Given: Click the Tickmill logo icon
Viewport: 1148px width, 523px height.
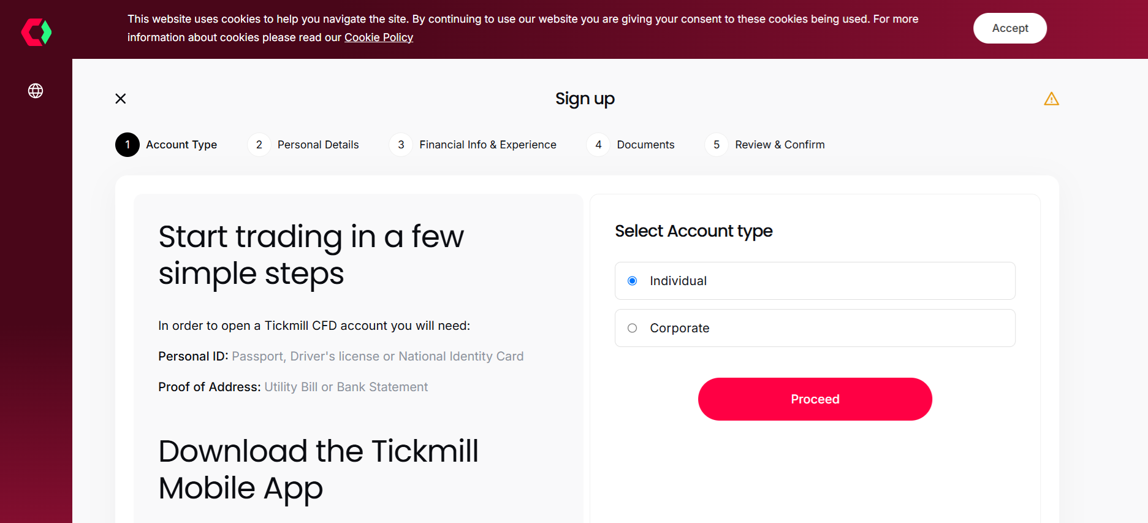Looking at the screenshot, I should tap(36, 32).
